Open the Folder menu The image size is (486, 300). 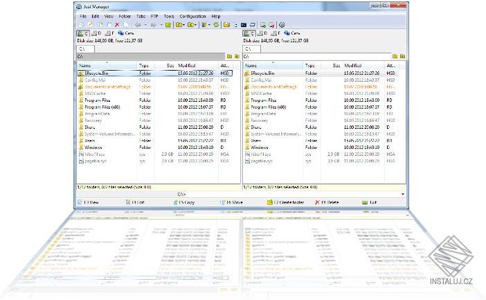pyautogui.click(x=125, y=15)
